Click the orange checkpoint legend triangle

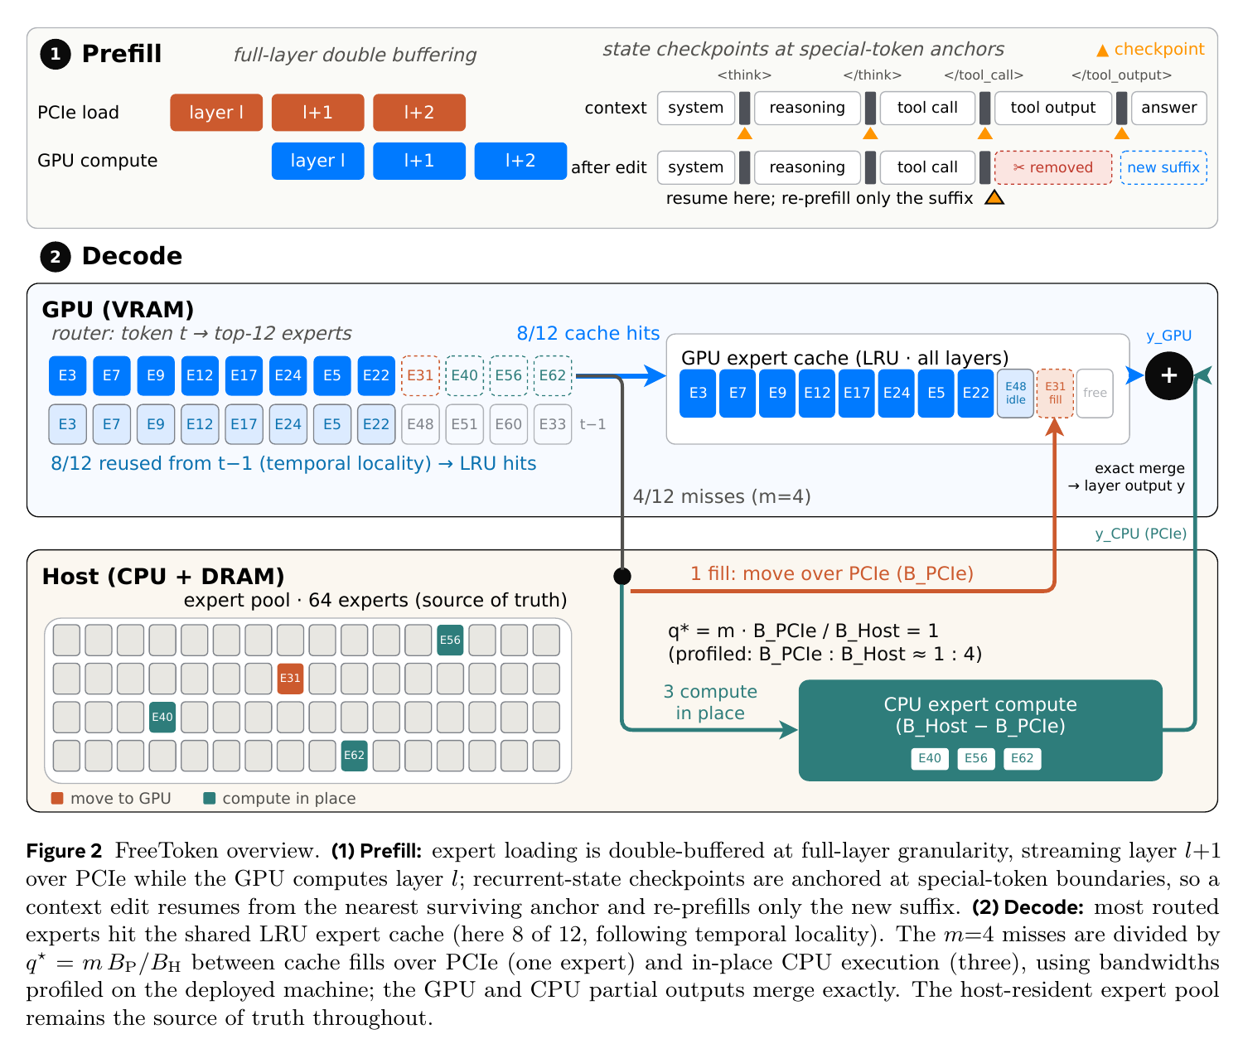(x=1102, y=51)
